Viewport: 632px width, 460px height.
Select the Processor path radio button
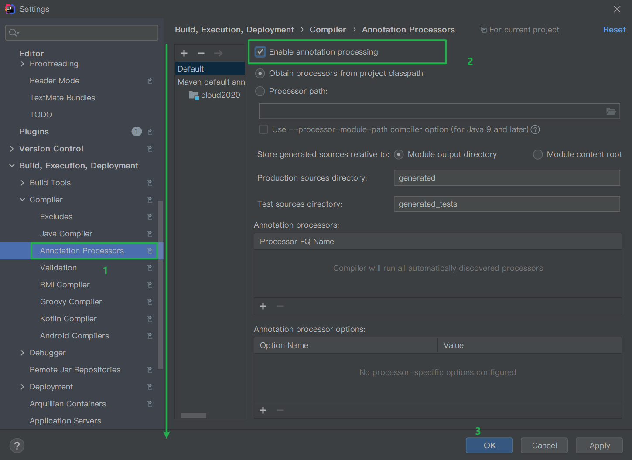tap(260, 91)
